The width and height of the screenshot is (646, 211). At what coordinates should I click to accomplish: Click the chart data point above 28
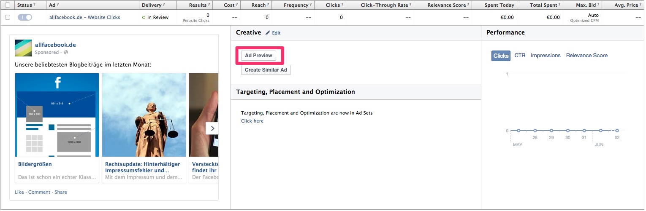535,131
